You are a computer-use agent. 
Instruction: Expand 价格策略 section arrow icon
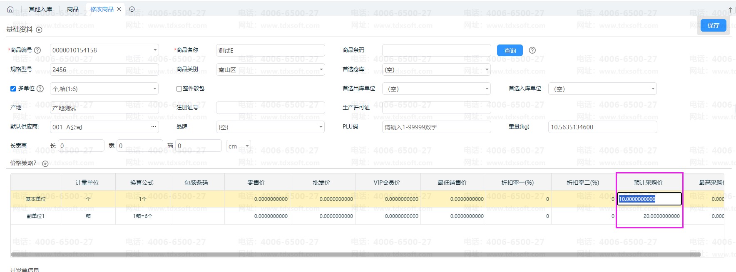tap(45, 164)
